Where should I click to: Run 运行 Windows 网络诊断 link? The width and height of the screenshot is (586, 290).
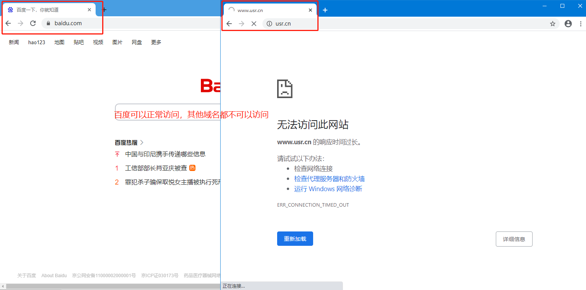(x=328, y=189)
